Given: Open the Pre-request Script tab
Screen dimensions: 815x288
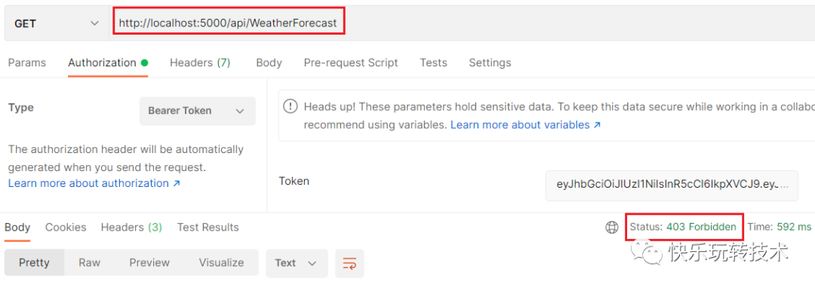Looking at the screenshot, I should click(x=351, y=63).
